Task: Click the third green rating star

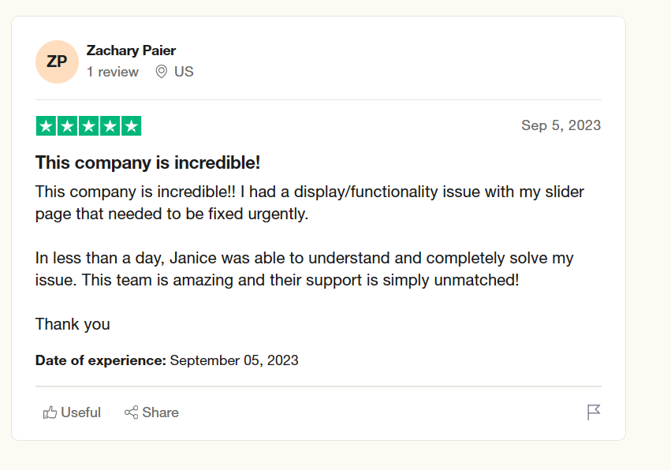Action: (88, 126)
